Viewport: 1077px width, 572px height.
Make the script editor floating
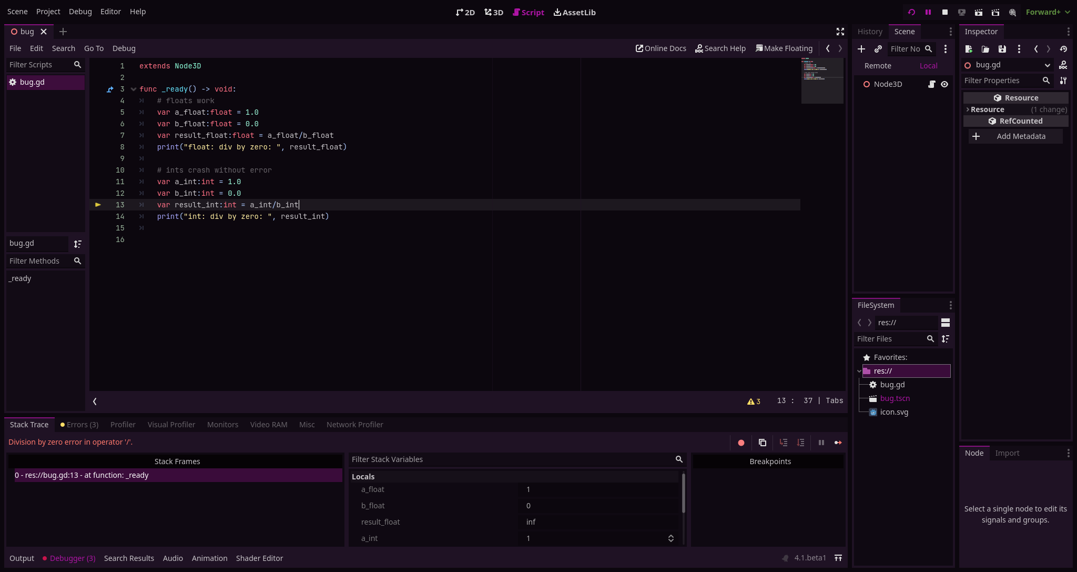coord(784,48)
